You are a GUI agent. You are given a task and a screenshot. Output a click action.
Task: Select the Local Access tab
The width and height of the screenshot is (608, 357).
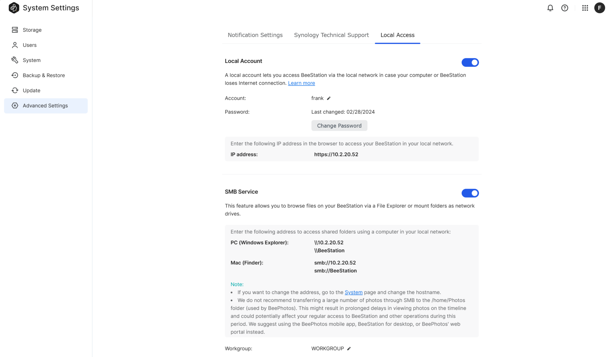click(x=397, y=35)
